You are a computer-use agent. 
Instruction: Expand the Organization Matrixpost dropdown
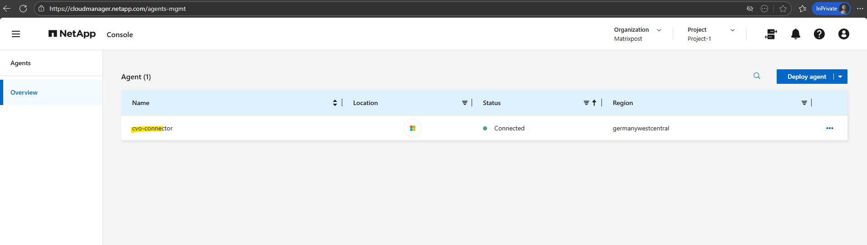point(659,30)
